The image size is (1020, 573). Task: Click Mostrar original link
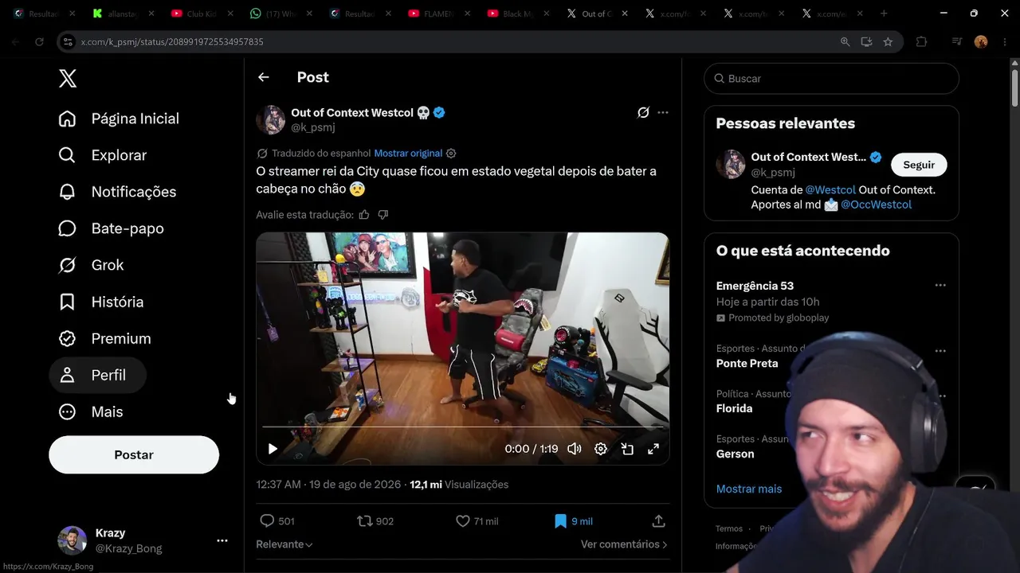coord(408,153)
